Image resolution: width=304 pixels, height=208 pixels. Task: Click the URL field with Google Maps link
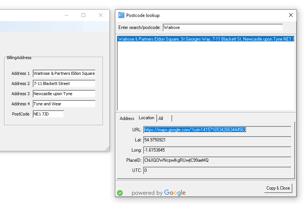point(217,130)
